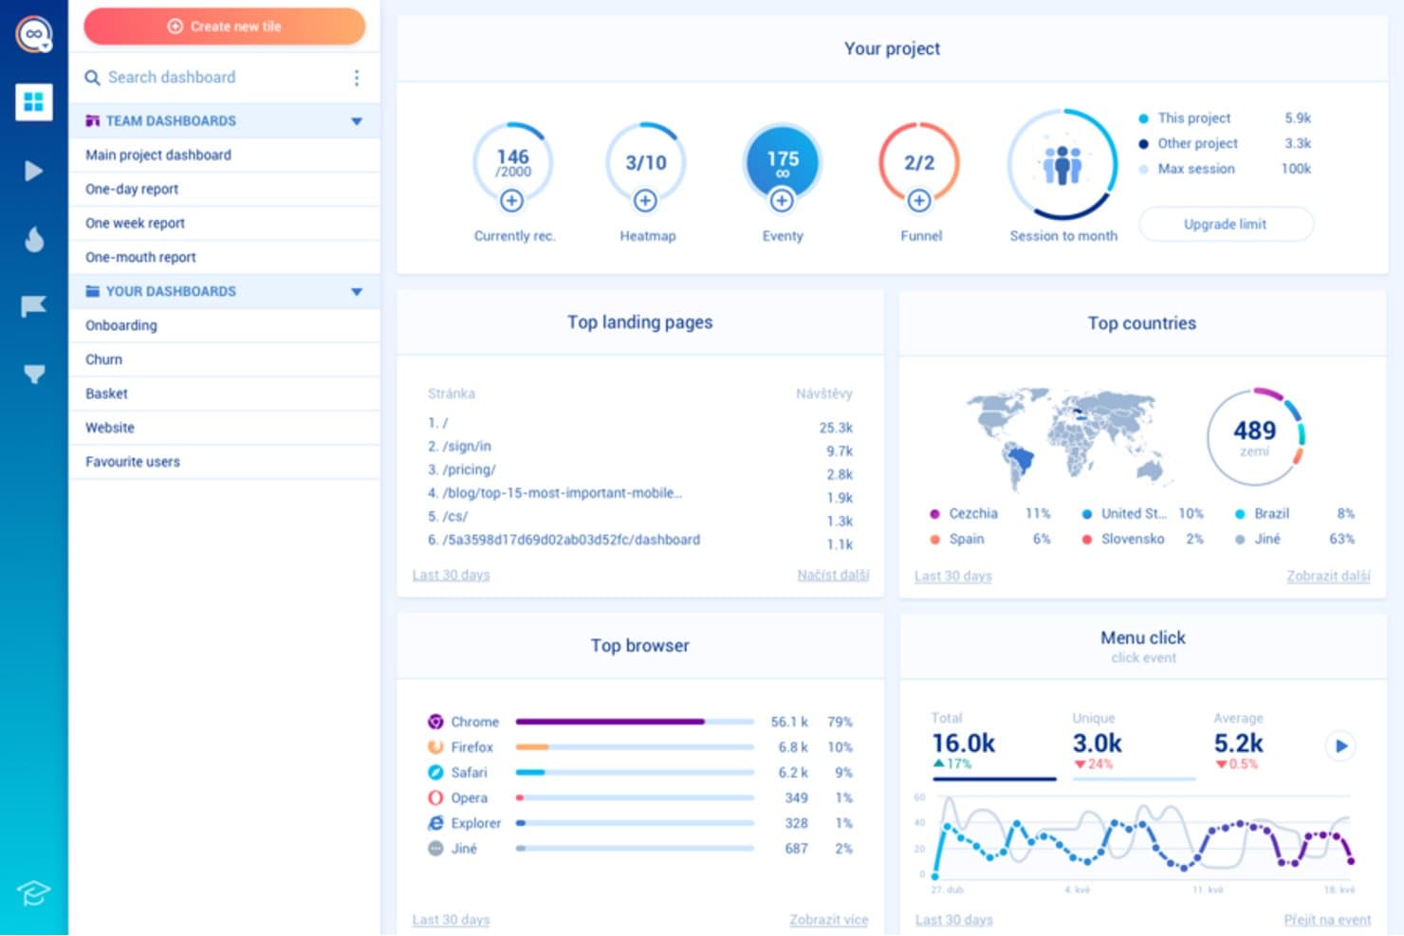Open events via the flag icon
Image resolution: width=1404 pixels, height=936 pixels.
point(33,306)
